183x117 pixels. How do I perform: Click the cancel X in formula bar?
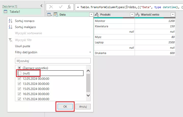click(51, 7)
